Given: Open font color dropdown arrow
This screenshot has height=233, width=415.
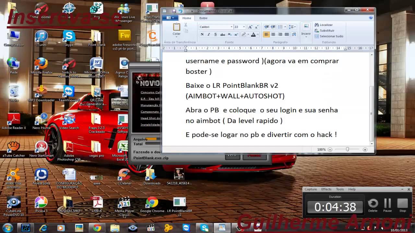Looking at the screenshot, I should [258, 34].
